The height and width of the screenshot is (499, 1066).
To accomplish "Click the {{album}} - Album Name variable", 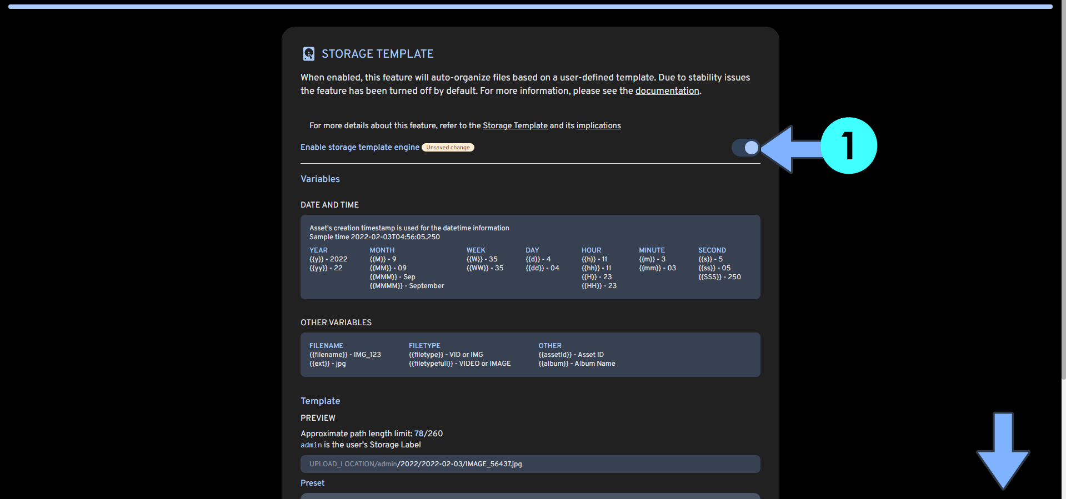I will tap(577, 364).
